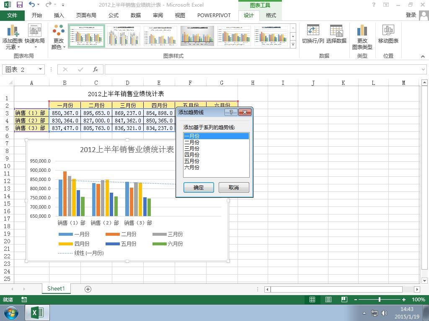Select 六月份 in trendline series list
This screenshot has width=429, height=321.
216,167
